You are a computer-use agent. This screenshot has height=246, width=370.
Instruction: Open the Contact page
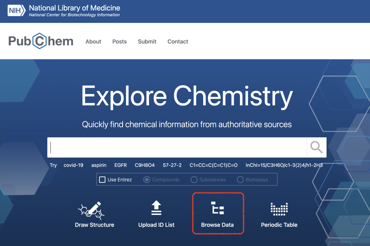pos(178,41)
